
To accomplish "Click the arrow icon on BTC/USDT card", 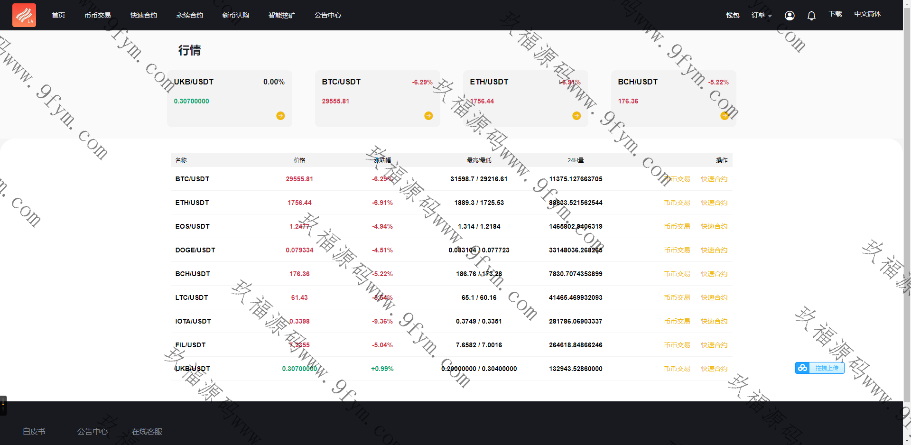I will [x=428, y=116].
